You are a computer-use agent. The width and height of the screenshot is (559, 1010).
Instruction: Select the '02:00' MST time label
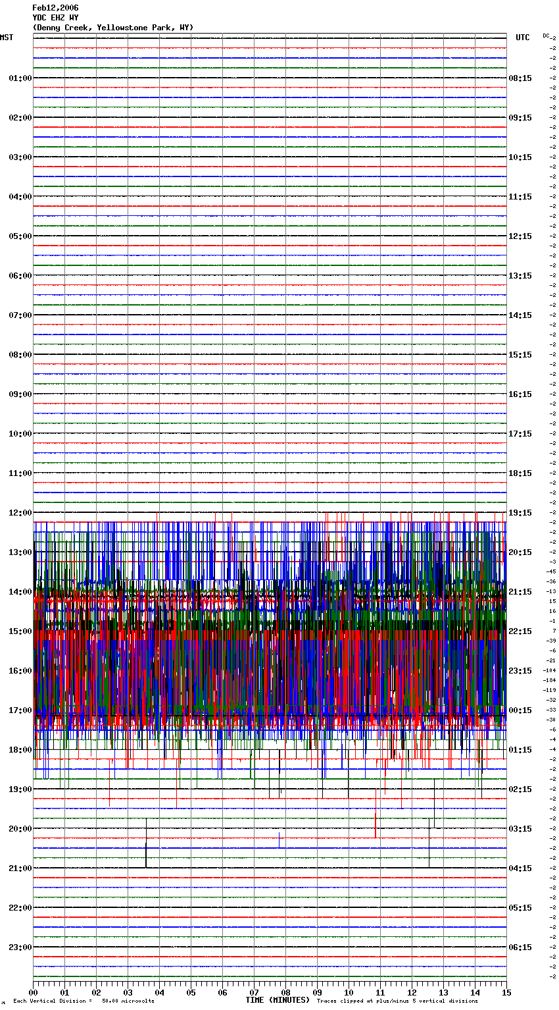click(x=20, y=118)
